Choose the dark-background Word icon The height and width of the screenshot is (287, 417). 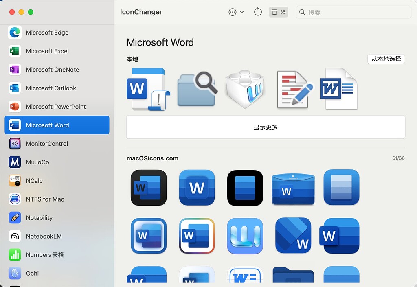coord(149,188)
